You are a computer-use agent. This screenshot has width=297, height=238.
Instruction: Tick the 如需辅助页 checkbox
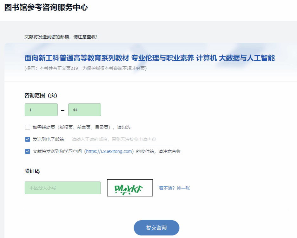(x=28, y=127)
